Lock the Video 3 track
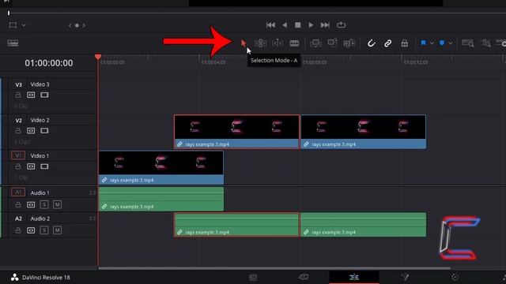Screen dimensions: 506x284 (18, 95)
